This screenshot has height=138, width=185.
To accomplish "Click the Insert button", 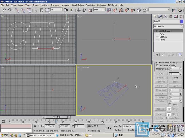I will coord(175,78).
